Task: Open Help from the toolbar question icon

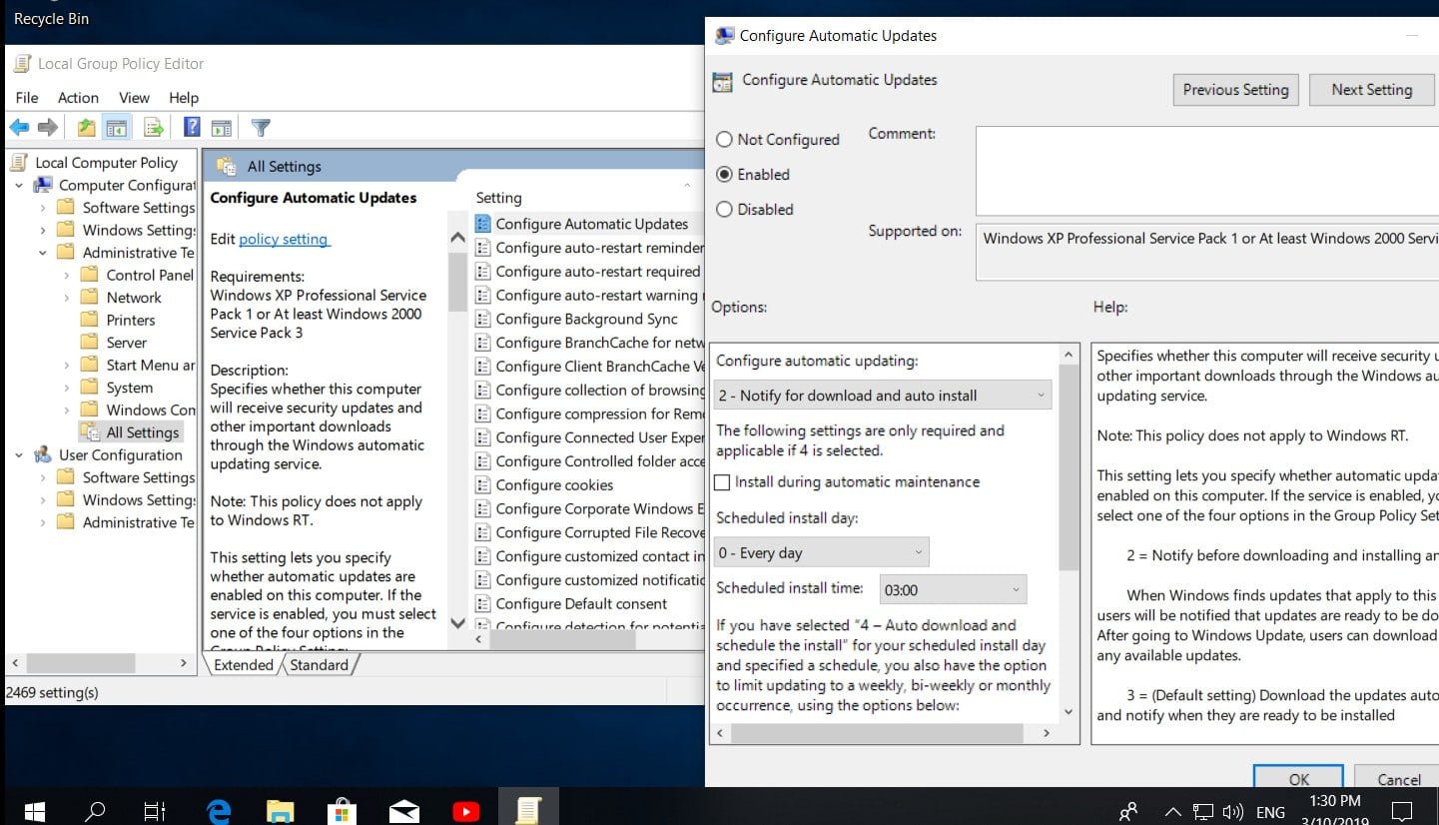Action: [192, 127]
